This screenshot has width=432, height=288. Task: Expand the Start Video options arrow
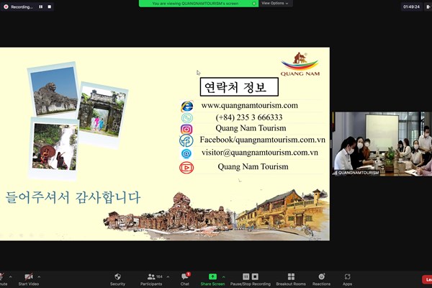39,276
